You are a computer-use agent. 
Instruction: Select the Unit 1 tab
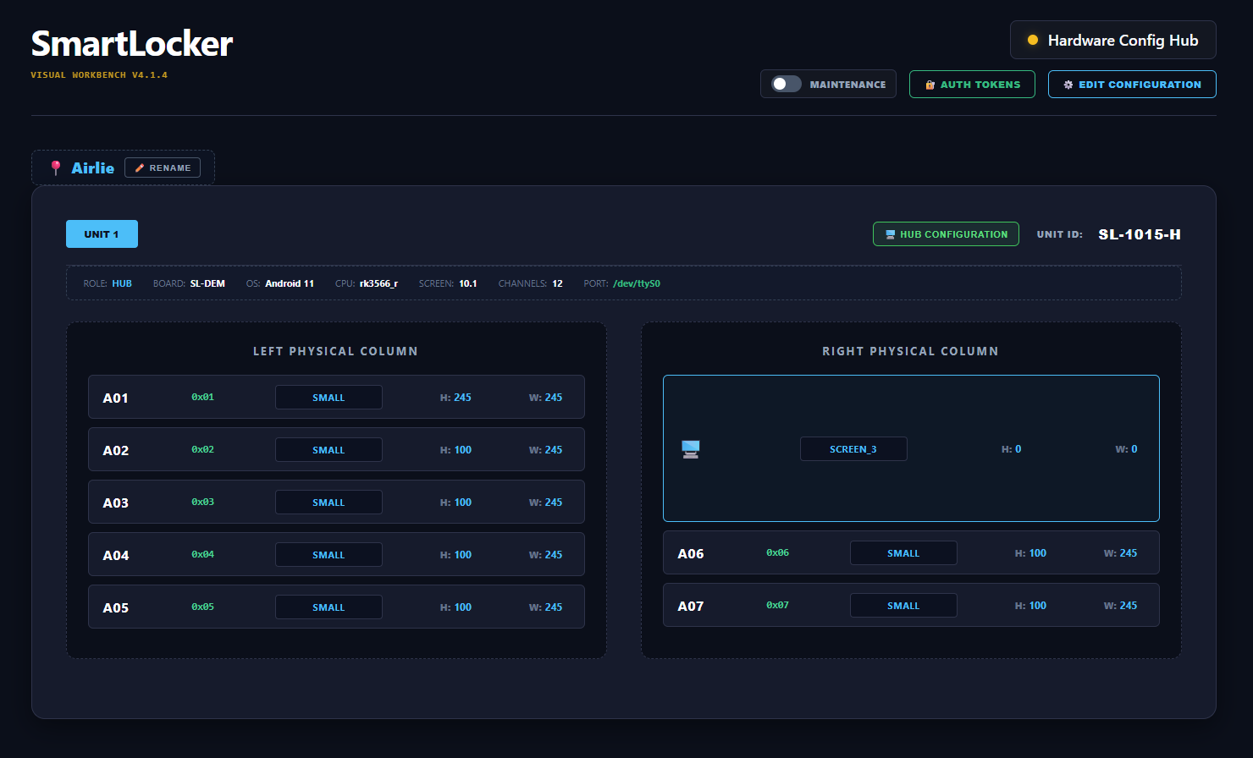[x=102, y=234]
